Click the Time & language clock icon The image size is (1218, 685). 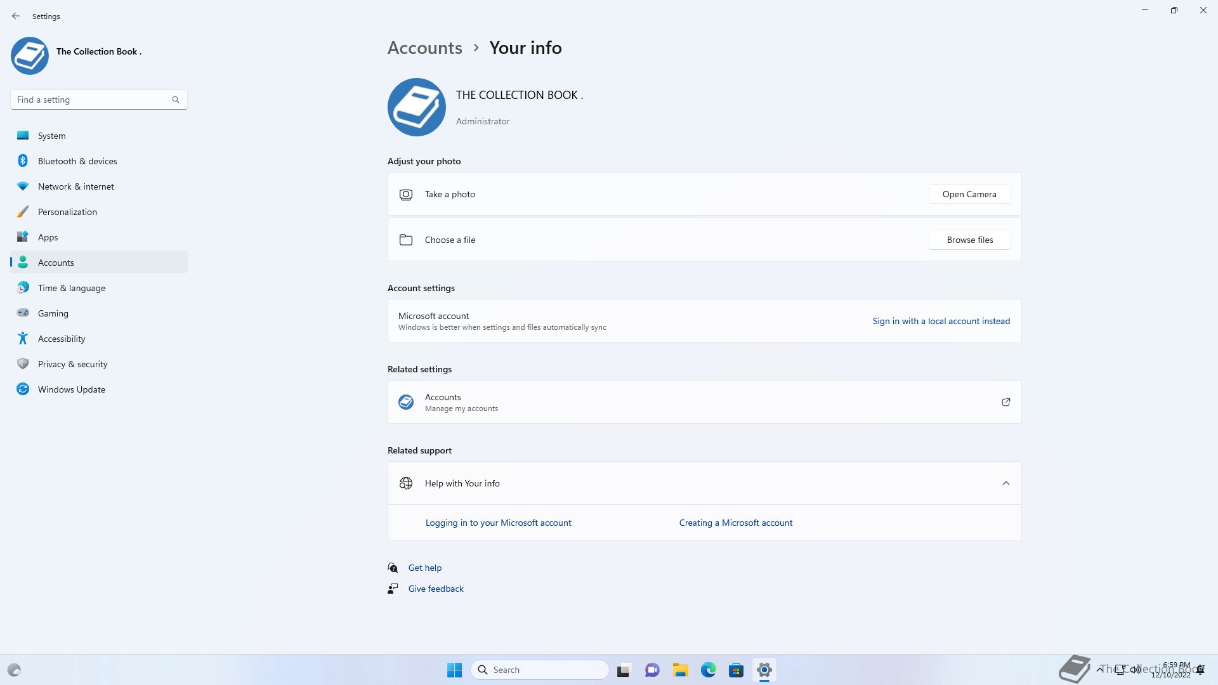(23, 288)
